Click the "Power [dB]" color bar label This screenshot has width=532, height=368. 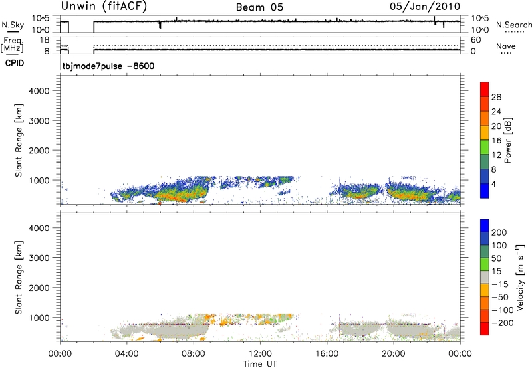click(x=507, y=140)
